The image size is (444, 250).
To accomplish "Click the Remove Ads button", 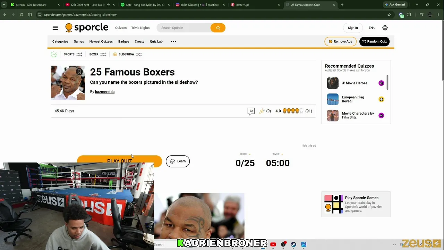I will [x=340, y=41].
